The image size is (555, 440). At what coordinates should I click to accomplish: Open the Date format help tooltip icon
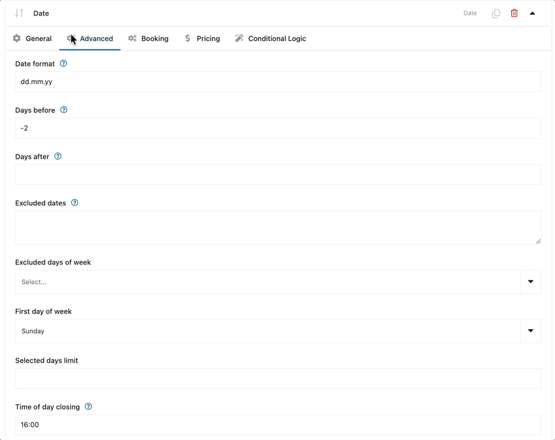point(63,63)
